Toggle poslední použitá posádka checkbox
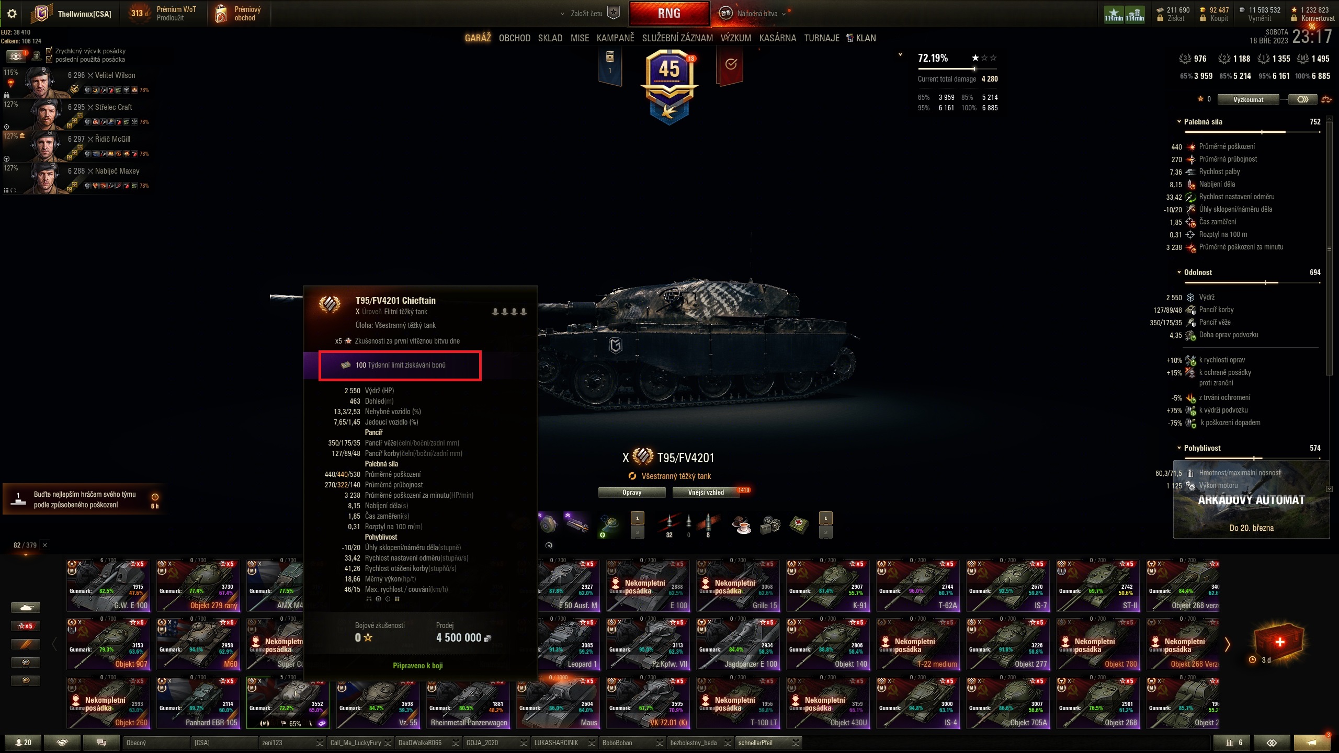This screenshot has height=753, width=1339. pyautogui.click(x=49, y=59)
